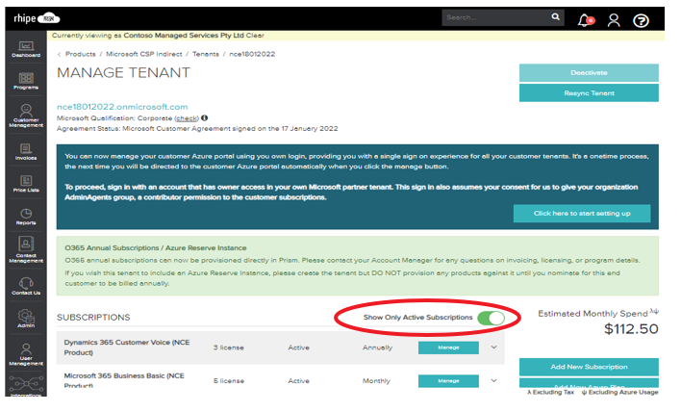Image resolution: width=681 pixels, height=412 pixels.
Task: Click the Resync Tenant button
Action: [x=589, y=93]
